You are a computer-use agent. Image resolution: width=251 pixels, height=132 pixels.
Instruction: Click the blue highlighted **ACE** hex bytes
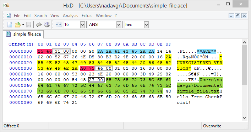pos(126,51)
